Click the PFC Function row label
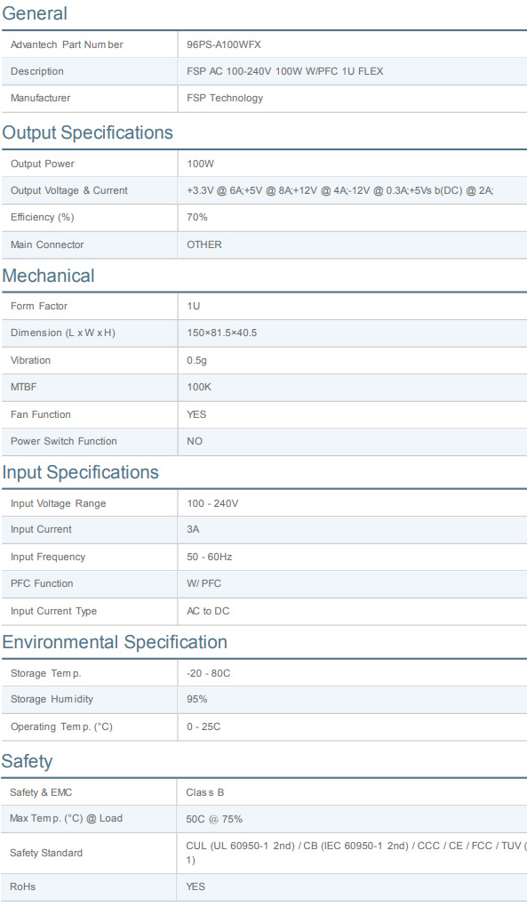The height and width of the screenshot is (907, 527). point(42,583)
